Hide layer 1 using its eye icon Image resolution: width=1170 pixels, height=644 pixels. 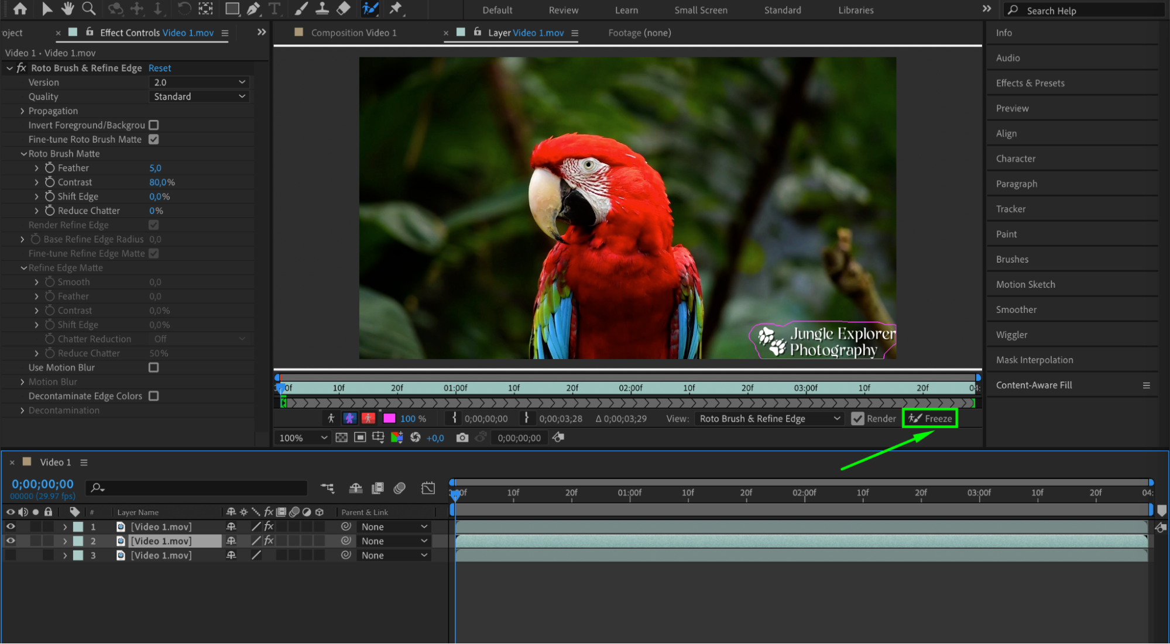(11, 526)
